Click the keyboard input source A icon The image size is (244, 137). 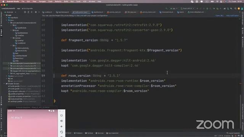pos(207,2)
